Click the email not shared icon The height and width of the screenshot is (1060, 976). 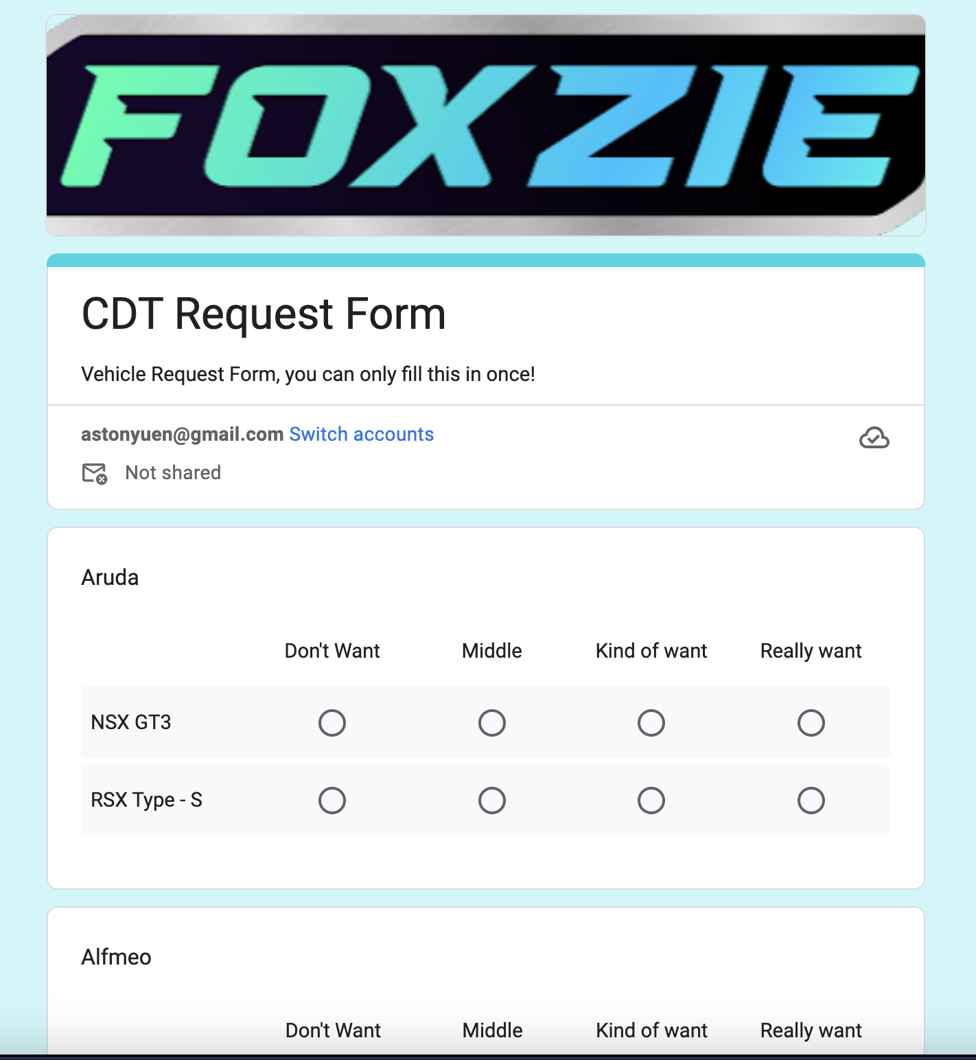[x=95, y=473]
